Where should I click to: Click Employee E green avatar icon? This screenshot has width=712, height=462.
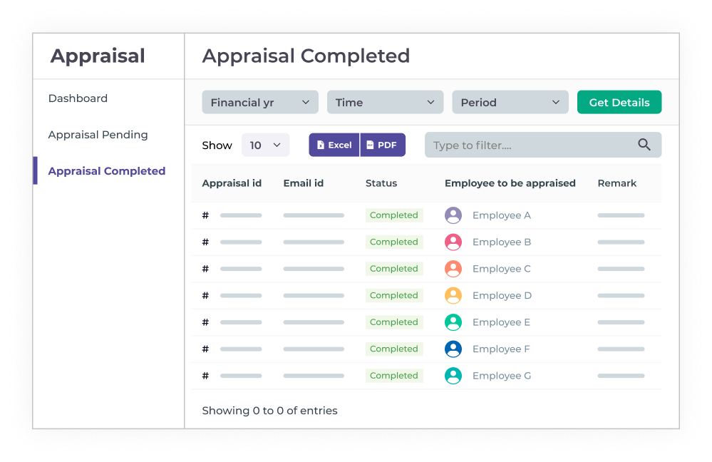tap(453, 322)
